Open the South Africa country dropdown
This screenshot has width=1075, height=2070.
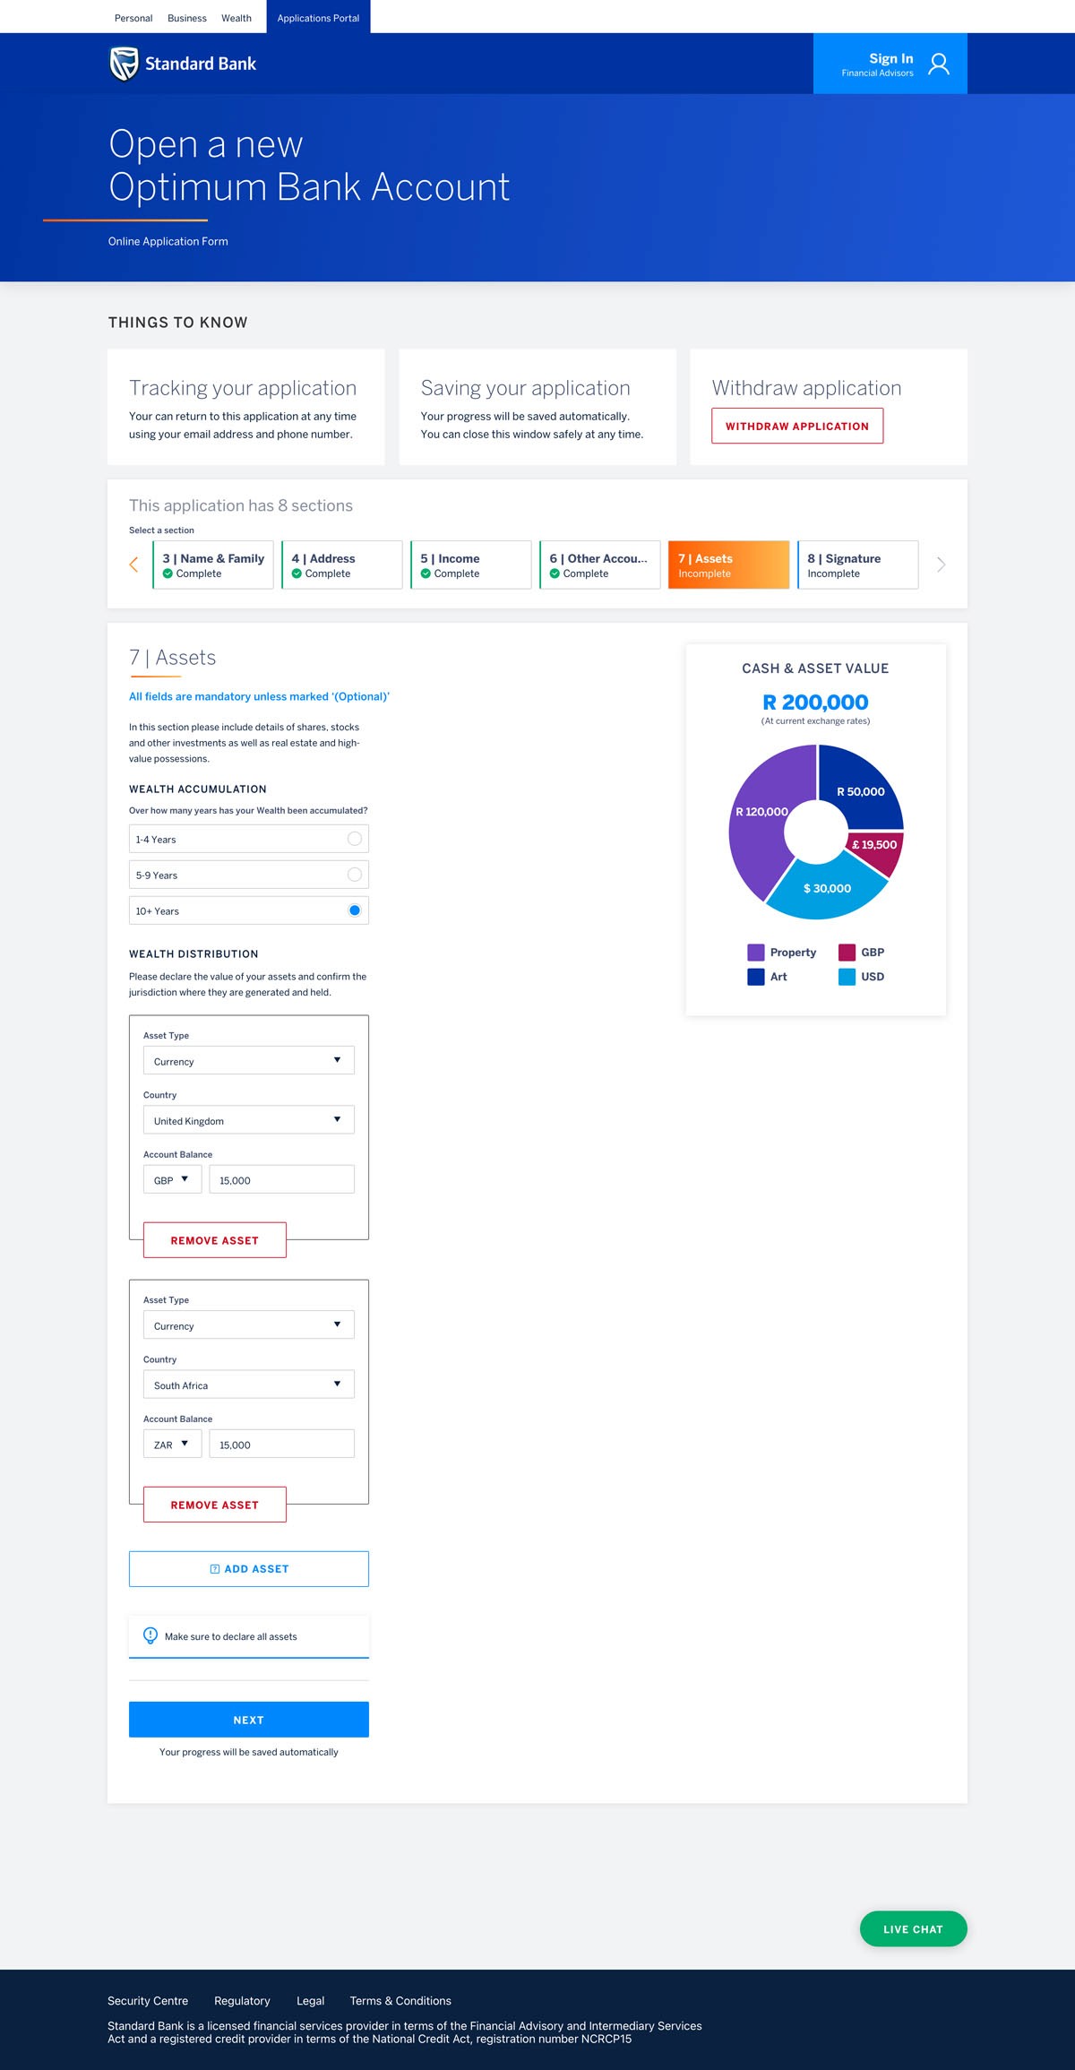tap(249, 1384)
